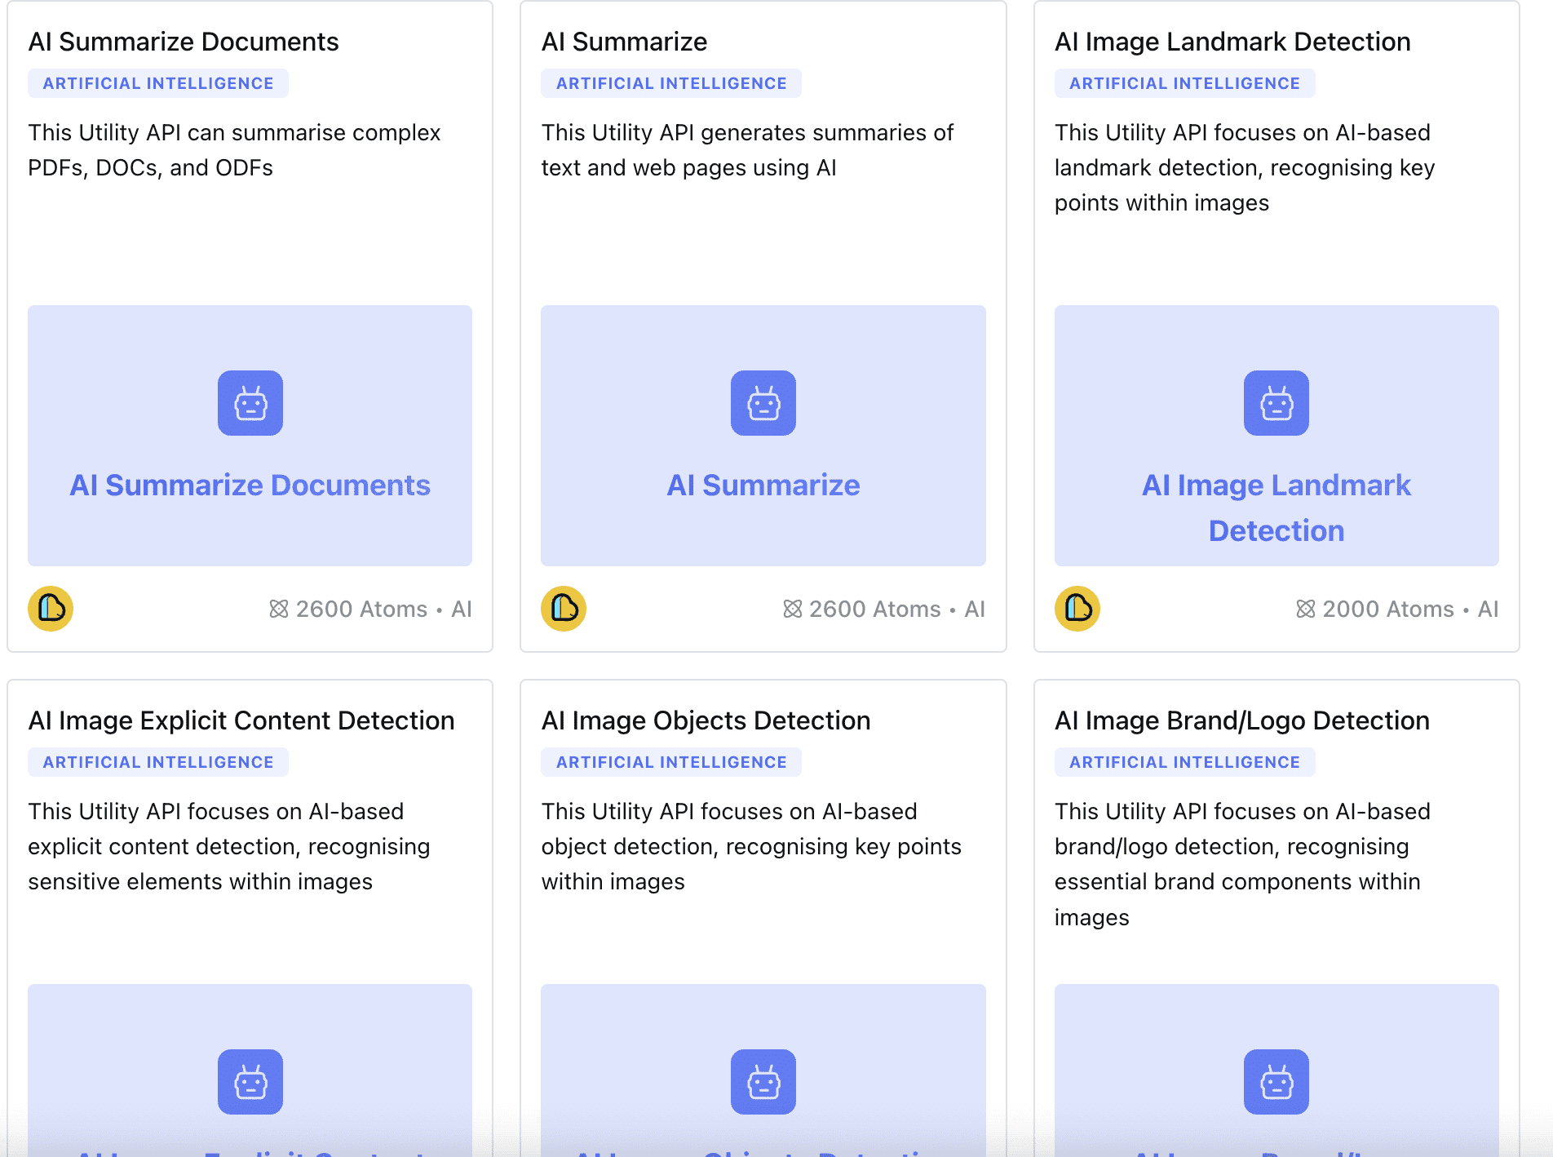Click the ARTIFICIAL INTELLIGENCE badge on AI Image Objects Detection
The image size is (1553, 1157).
(x=671, y=761)
